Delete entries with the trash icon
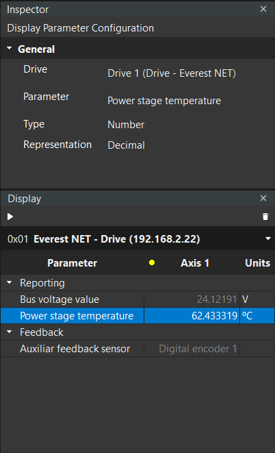 point(265,217)
